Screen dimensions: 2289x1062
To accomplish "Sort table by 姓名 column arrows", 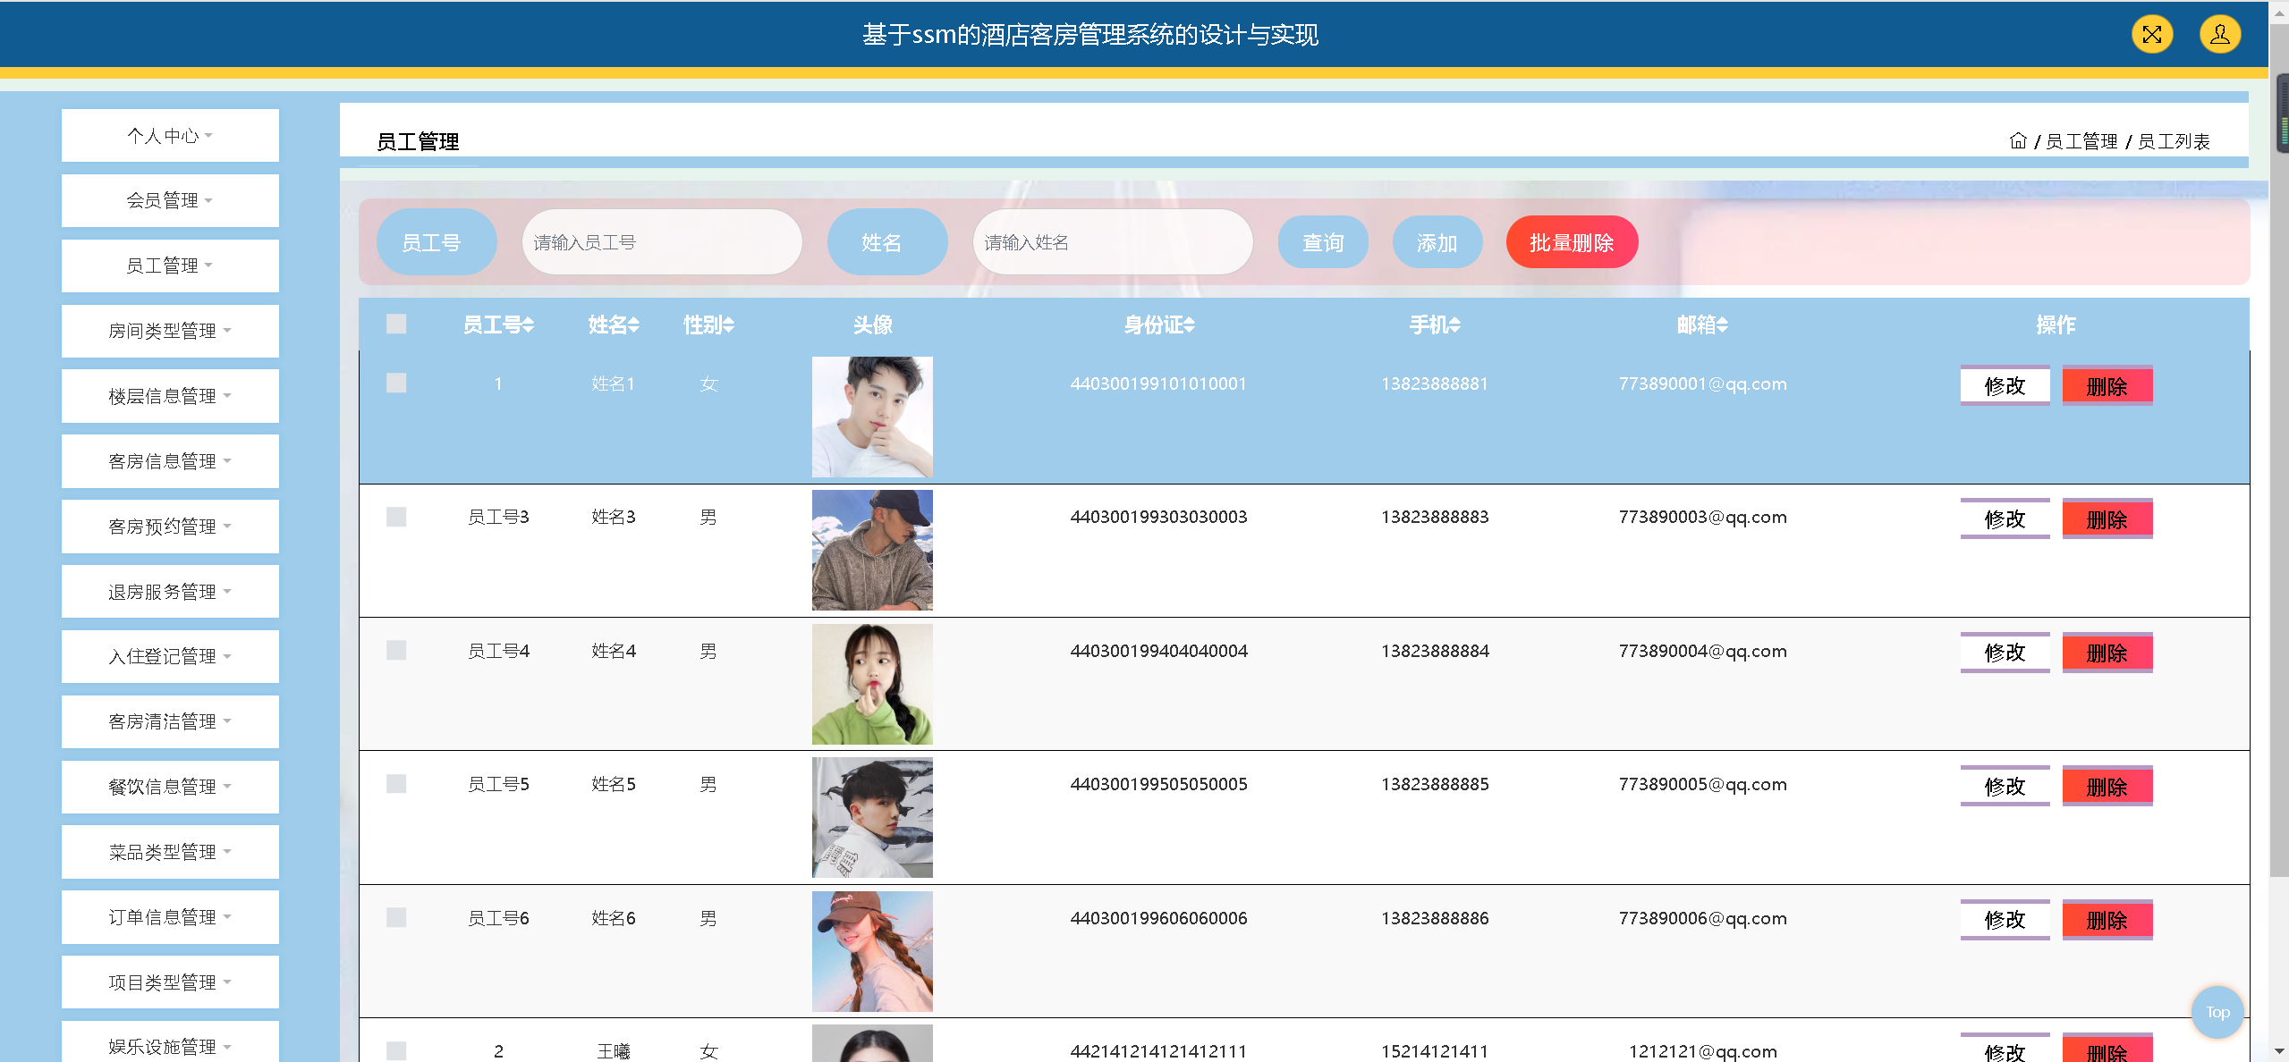I will 634,325.
